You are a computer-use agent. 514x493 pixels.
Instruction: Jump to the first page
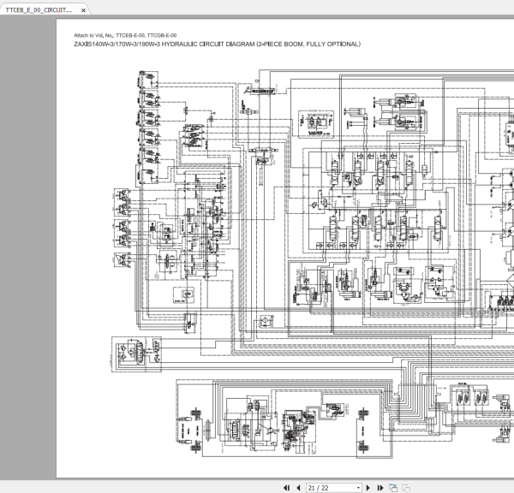coord(288,487)
